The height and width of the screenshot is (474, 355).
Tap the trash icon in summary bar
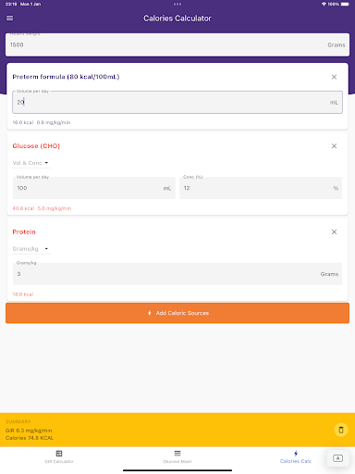click(341, 430)
